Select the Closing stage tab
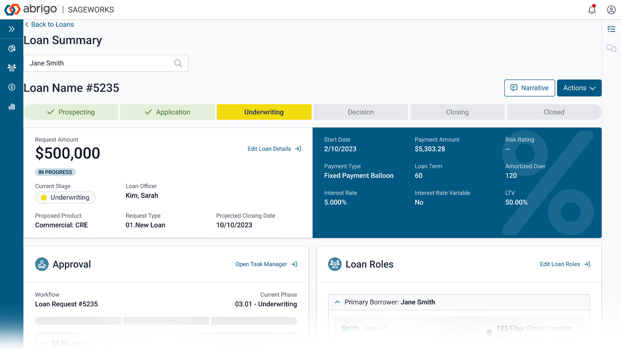The width and height of the screenshot is (621, 349). pos(457,112)
